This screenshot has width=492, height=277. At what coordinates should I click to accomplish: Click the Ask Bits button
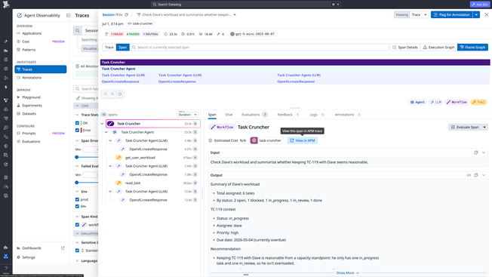point(479,5)
